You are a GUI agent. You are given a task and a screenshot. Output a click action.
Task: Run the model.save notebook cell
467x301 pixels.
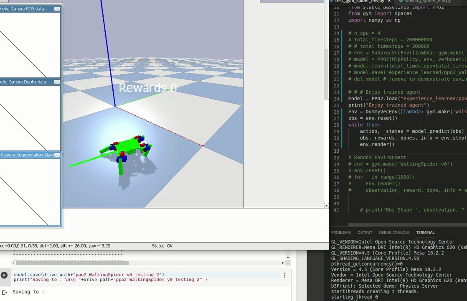(x=4, y=275)
